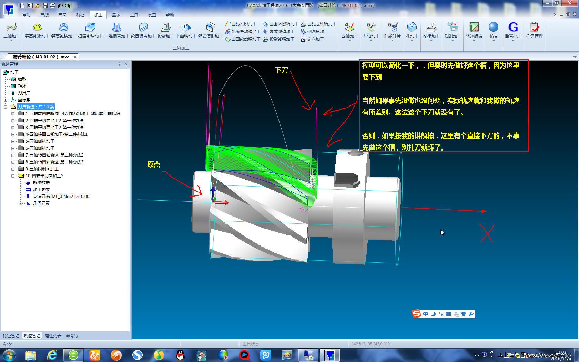Screen dimensions: 579x362
Task: Open the 轨迹编辑 tool icon
Action: point(474,28)
